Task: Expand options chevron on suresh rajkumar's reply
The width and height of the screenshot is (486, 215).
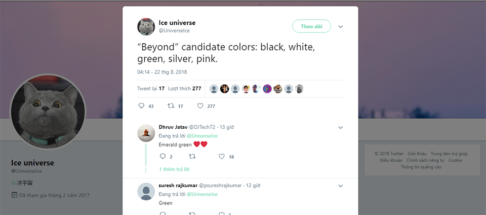Action: coord(341,186)
